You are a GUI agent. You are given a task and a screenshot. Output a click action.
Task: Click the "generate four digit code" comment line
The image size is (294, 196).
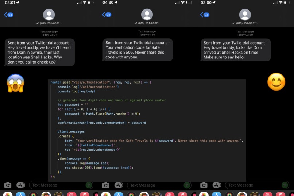click(x=112, y=100)
